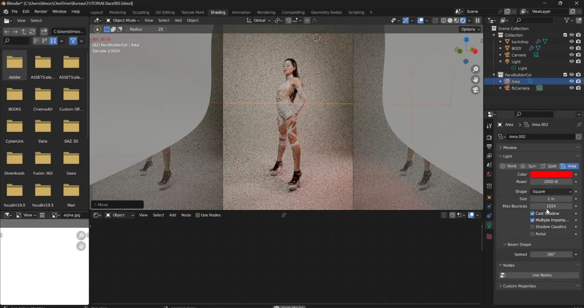Image resolution: width=584 pixels, height=308 pixels.
Task: Hide the backdrop object in viewport
Action: click(x=572, y=42)
